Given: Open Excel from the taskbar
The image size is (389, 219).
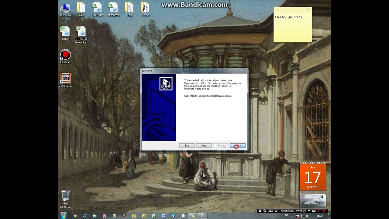Looking at the screenshot, I should pyautogui.click(x=154, y=216).
